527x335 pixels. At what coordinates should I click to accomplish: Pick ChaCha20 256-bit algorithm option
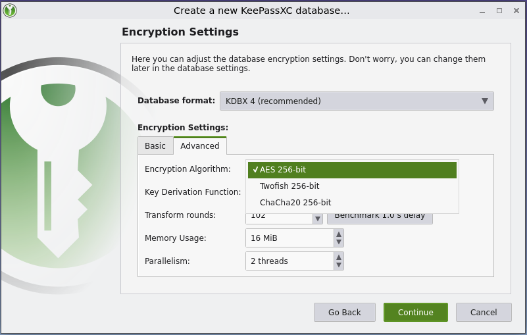(x=352, y=203)
